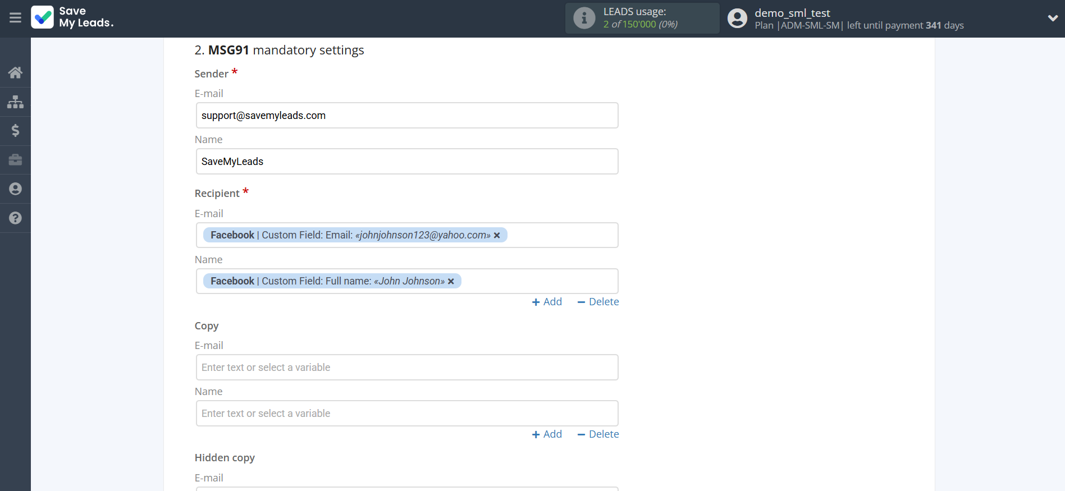This screenshot has width=1065, height=491.
Task: Click Delete under Copy section
Action: tap(598, 434)
